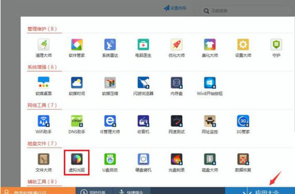Open 美化大师 T-shirt icon
295x194 pixels.
click(x=210, y=44)
